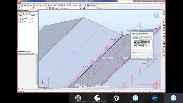Screen dimensions: 183x103
Task: Click the Значение column header in the properties table
Action: click(29, 54)
